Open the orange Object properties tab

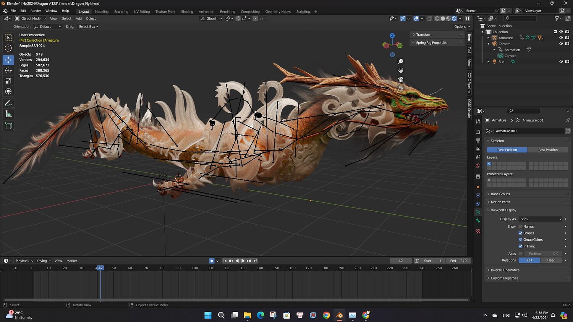(478, 187)
